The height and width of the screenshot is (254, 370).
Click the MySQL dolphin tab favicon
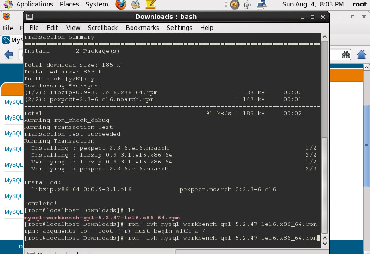(x=6, y=40)
